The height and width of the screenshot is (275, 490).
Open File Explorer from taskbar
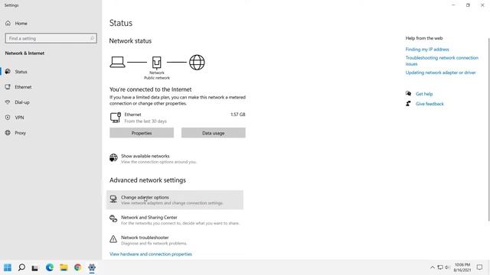pos(64,267)
